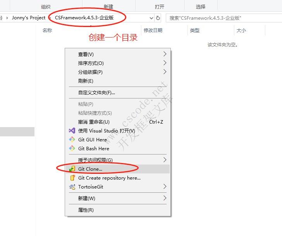Click the Git GUI Here icon

[x=72, y=140]
